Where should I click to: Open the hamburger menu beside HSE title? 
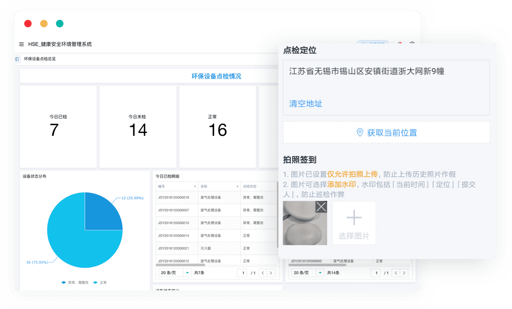tap(22, 44)
